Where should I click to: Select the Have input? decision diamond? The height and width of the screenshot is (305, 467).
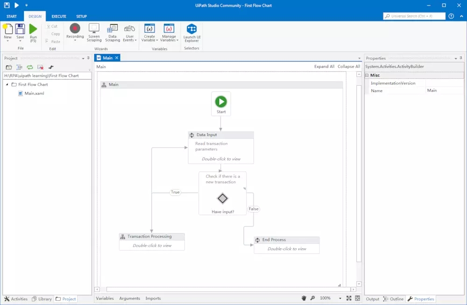coord(222,198)
